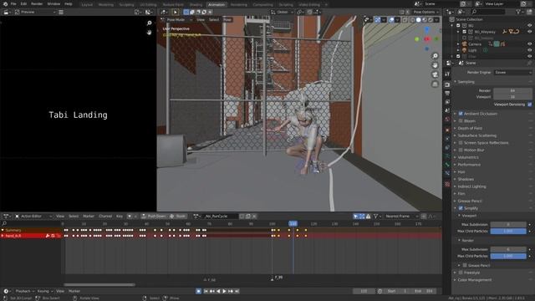Unlink the action with the X icon
535x301 pixels.
point(254,217)
